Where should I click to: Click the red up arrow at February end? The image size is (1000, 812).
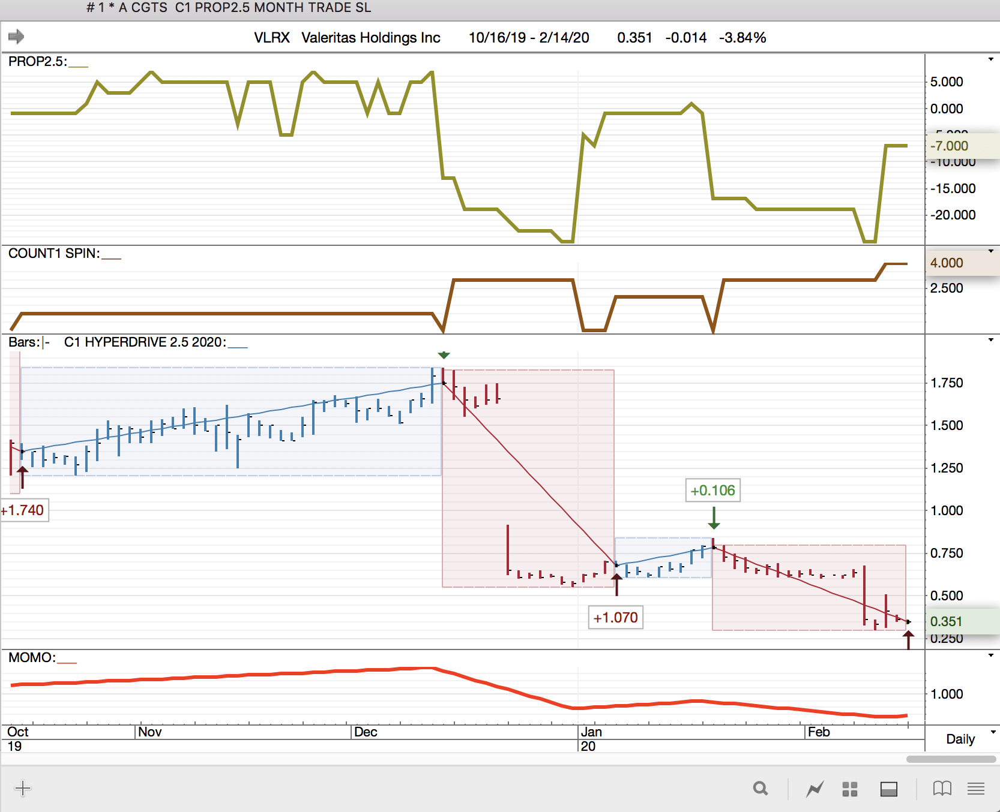click(x=908, y=640)
